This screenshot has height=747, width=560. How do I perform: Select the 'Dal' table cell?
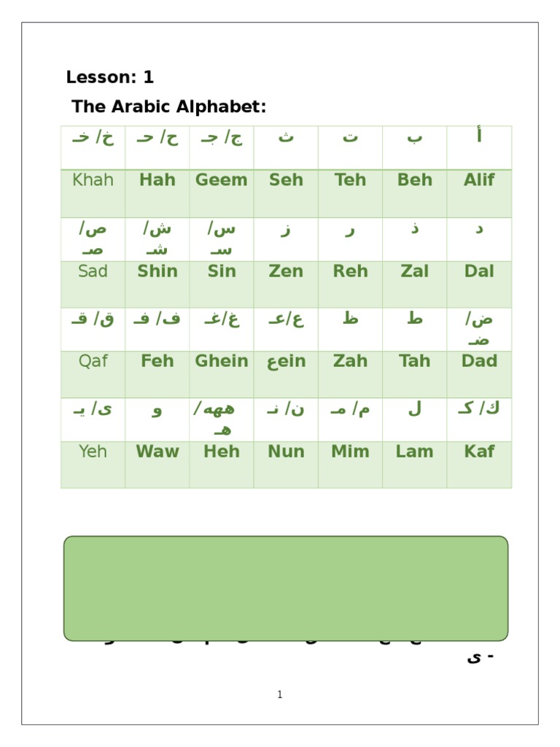click(x=479, y=271)
